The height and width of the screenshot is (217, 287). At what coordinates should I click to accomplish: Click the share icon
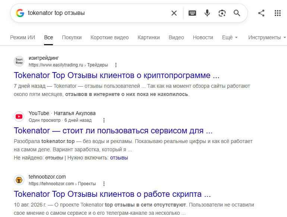point(261,13)
